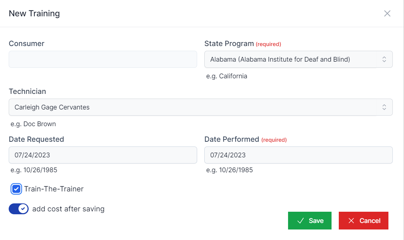This screenshot has height=240, width=404.
Task: Save the new training record
Action: [310, 221]
